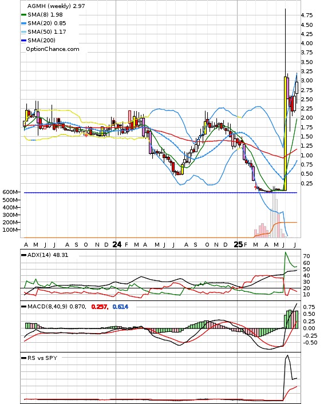Screen dimensions: 324x404
Task: Click the tall yellow candle in June 2025
Action: coord(285,133)
